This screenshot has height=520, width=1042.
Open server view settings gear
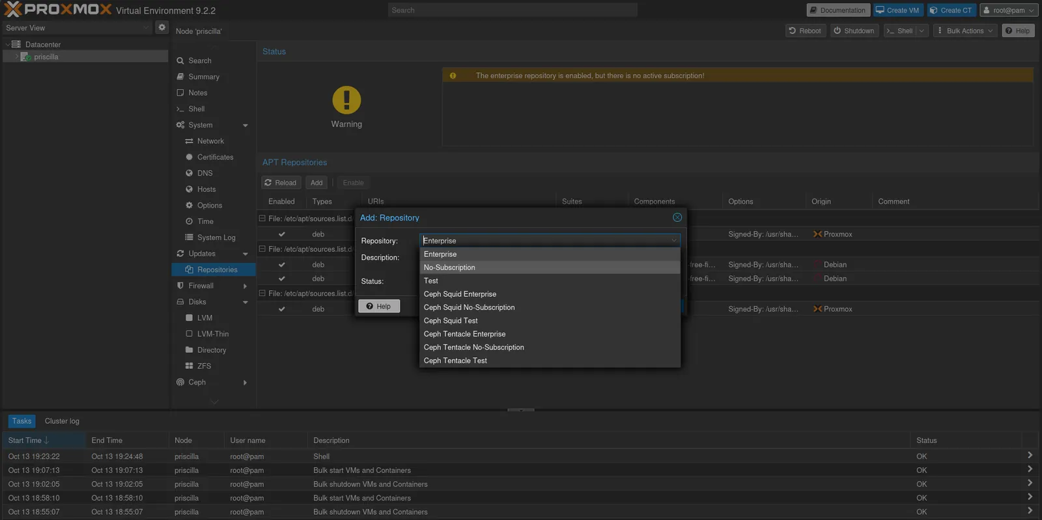click(x=162, y=27)
